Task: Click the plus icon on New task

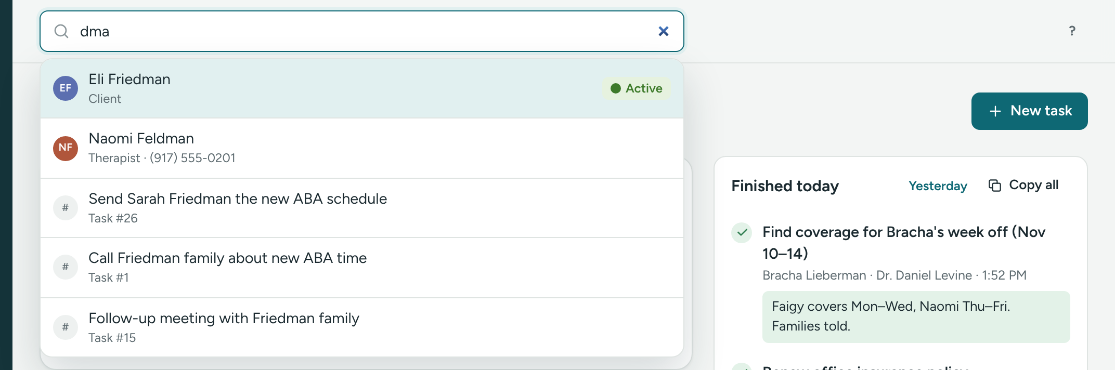Action: (995, 111)
